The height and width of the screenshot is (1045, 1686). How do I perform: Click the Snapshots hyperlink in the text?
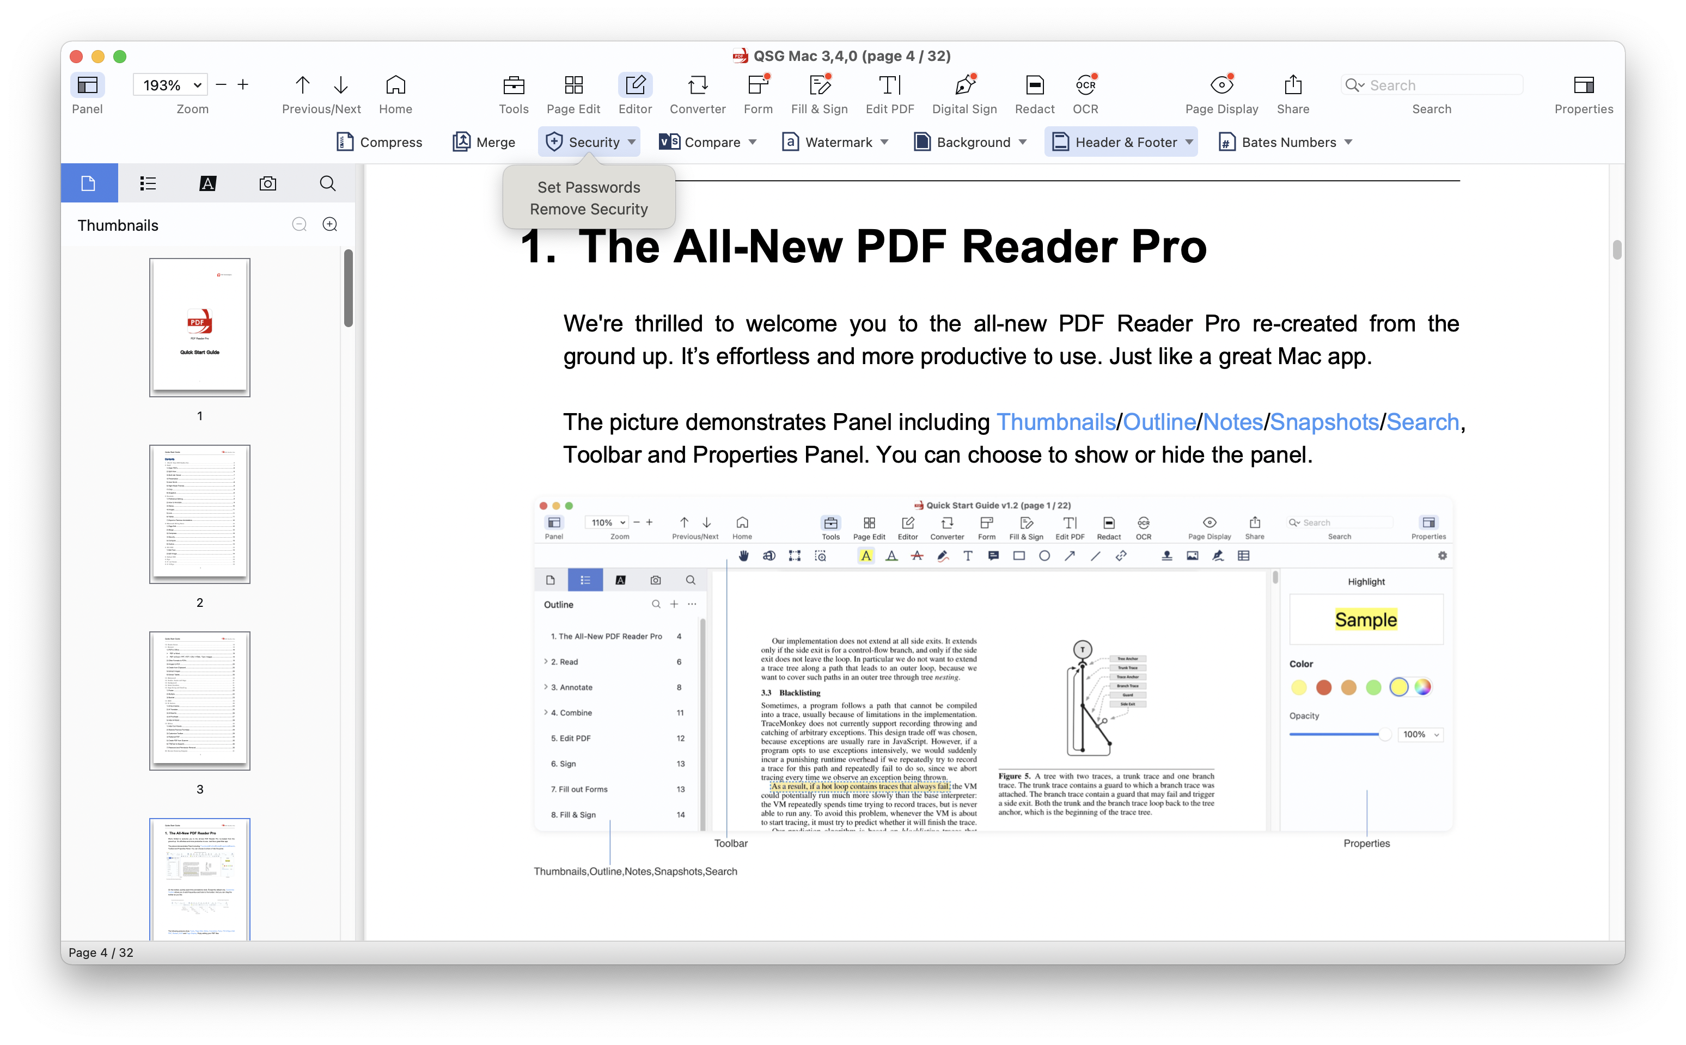pos(1324,422)
